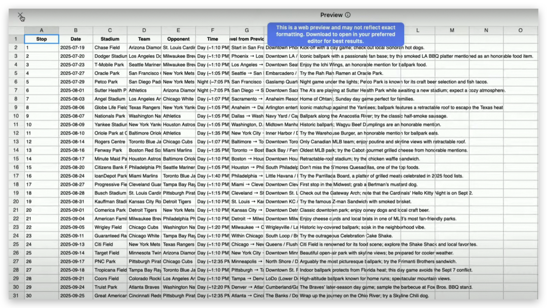Image resolution: width=547 pixels, height=308 pixels.
Task: Select the 2025-08-14 date cell
Action: click(x=75, y=142)
